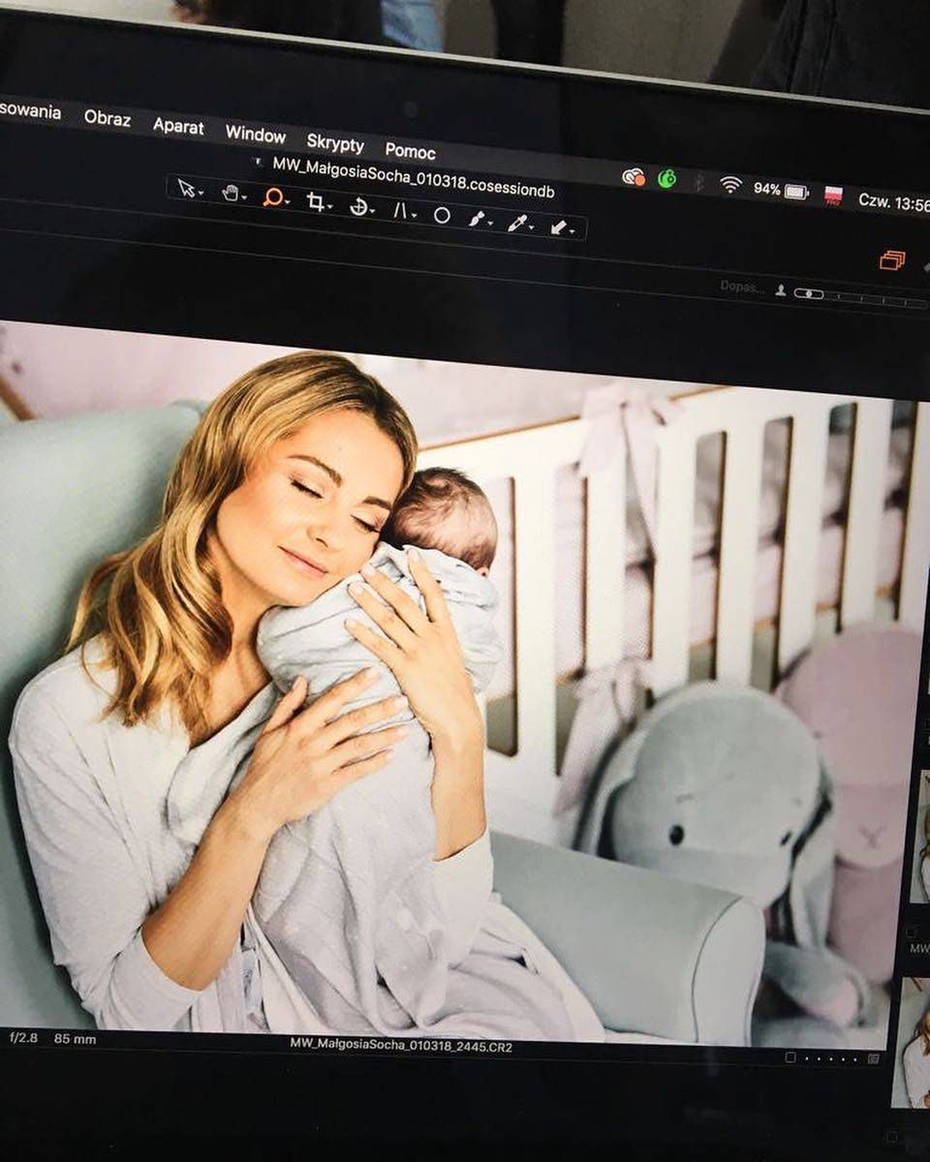
Task: Open the dropdown arrow of the Zoom tool
Action: tap(289, 201)
